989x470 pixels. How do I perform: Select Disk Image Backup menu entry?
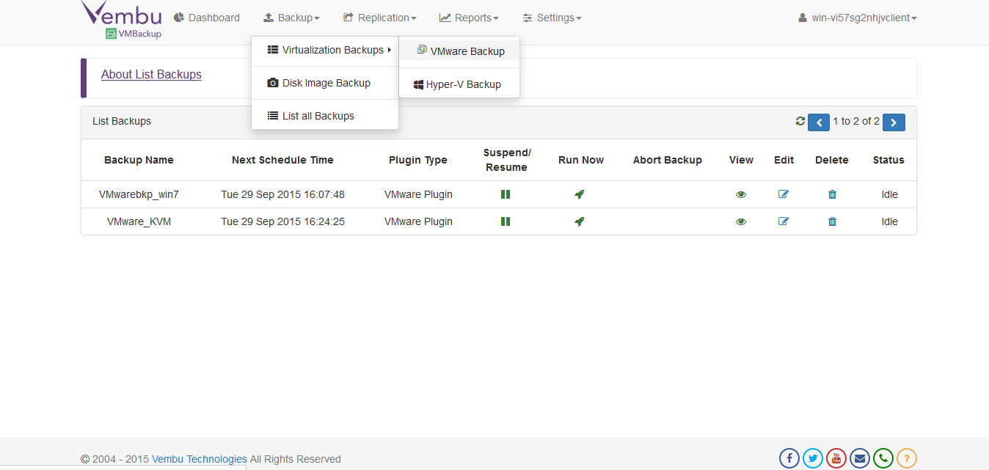pyautogui.click(x=325, y=83)
